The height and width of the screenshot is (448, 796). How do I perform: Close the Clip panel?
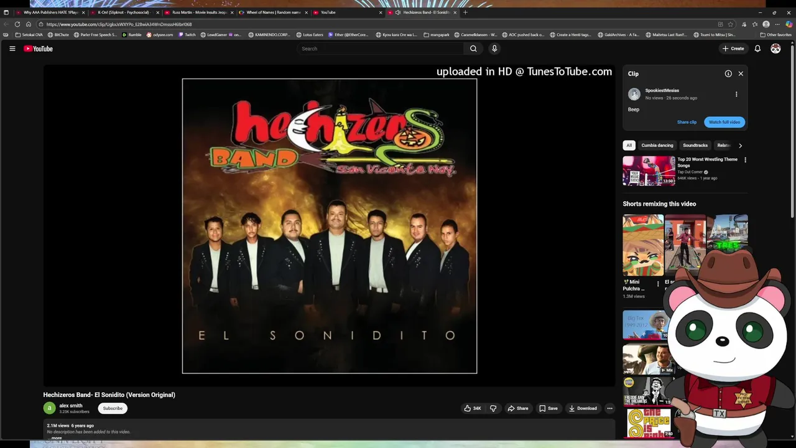point(741,73)
